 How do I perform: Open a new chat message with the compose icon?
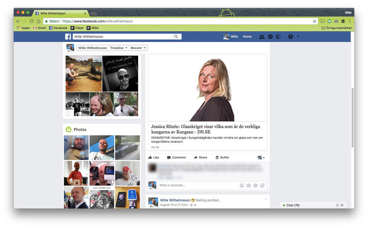[337, 205]
